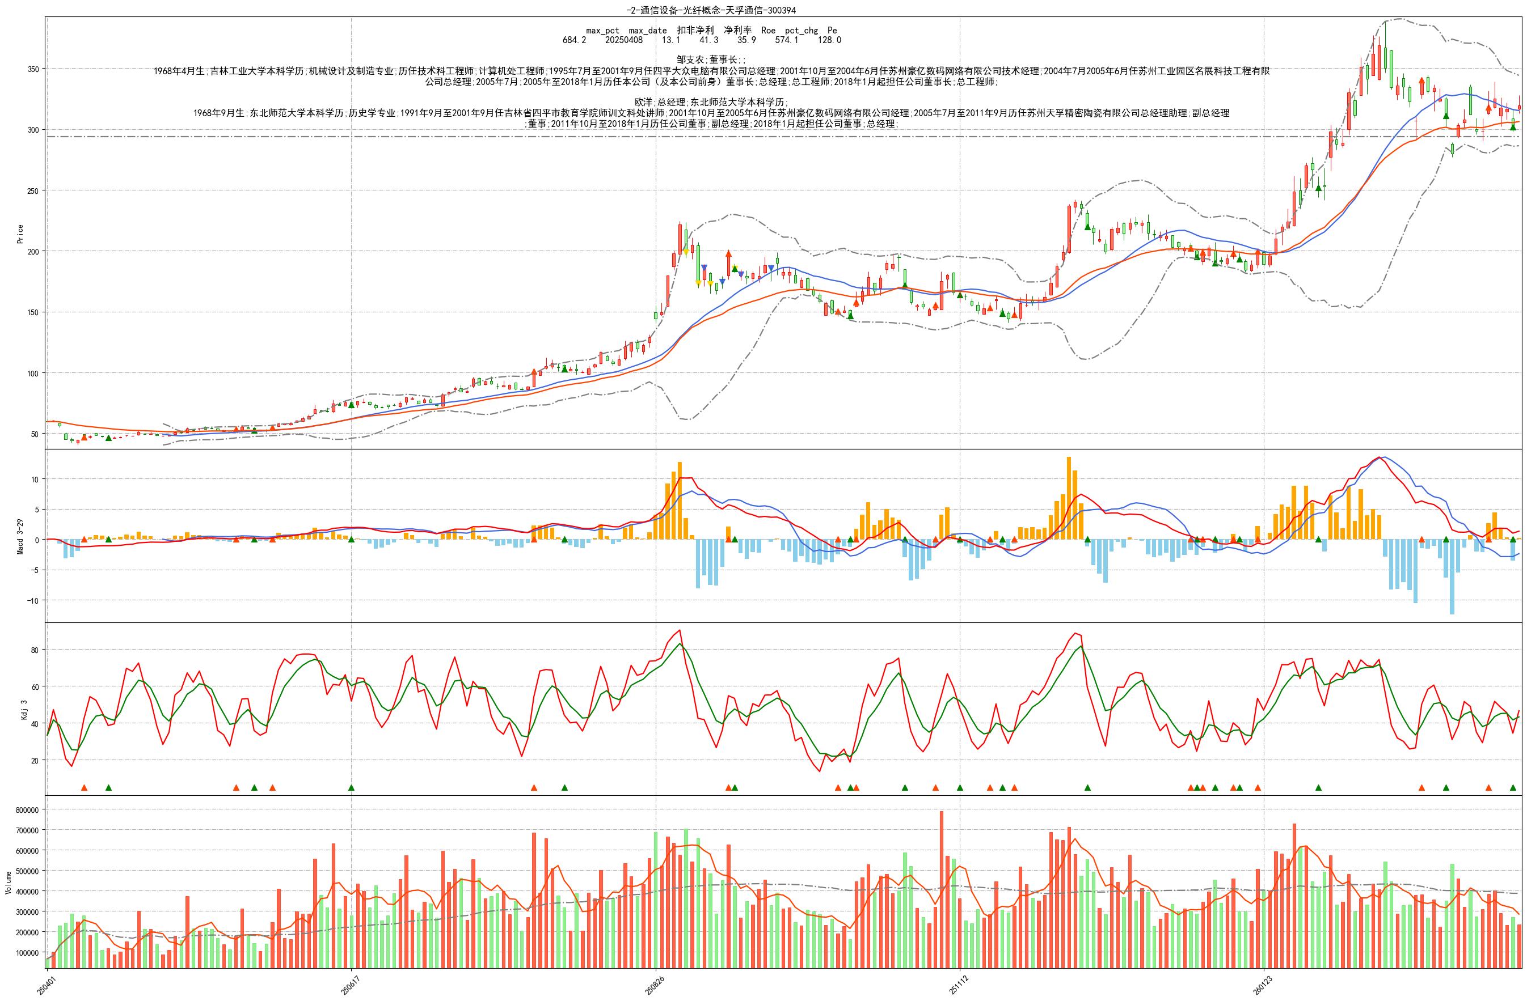Select the 250826 date label
1527x1001 pixels.
(x=655, y=985)
